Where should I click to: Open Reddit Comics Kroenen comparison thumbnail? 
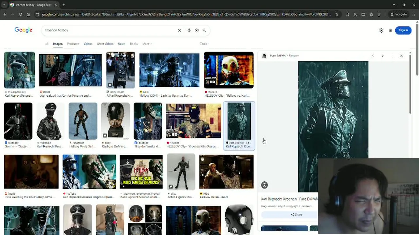70,70
